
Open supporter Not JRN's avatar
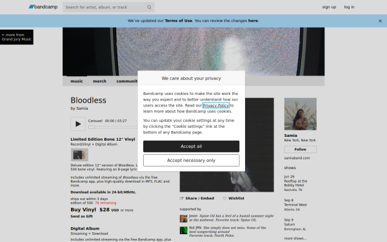pyautogui.click(x=183, y=230)
